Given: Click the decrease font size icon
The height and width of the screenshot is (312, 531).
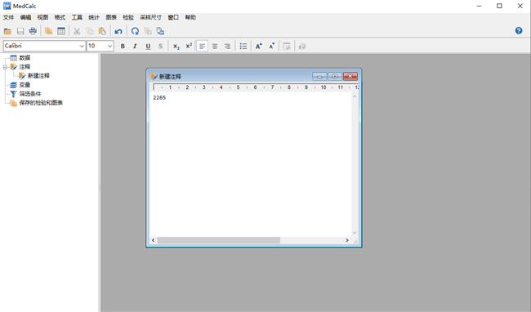Looking at the screenshot, I should click(271, 46).
